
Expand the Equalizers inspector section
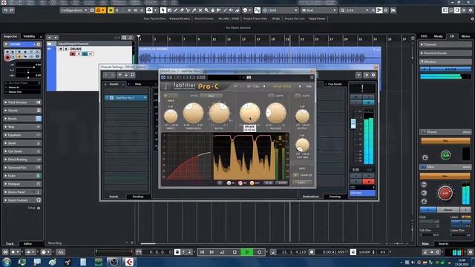coord(22,135)
